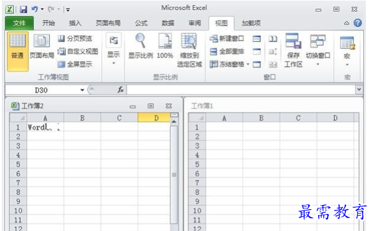Open the Name Box dropdown arrow
The image size is (372, 231).
click(x=83, y=90)
